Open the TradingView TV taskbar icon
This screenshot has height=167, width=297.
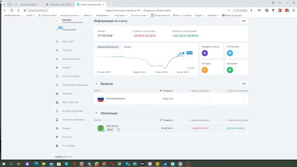pyautogui.click(x=142, y=164)
